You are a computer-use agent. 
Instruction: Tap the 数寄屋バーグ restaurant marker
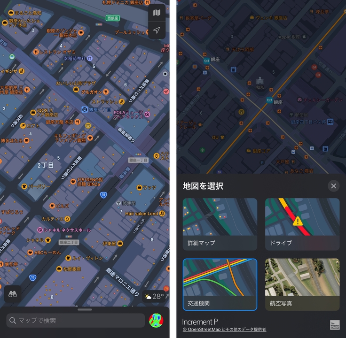click(x=181, y=18)
